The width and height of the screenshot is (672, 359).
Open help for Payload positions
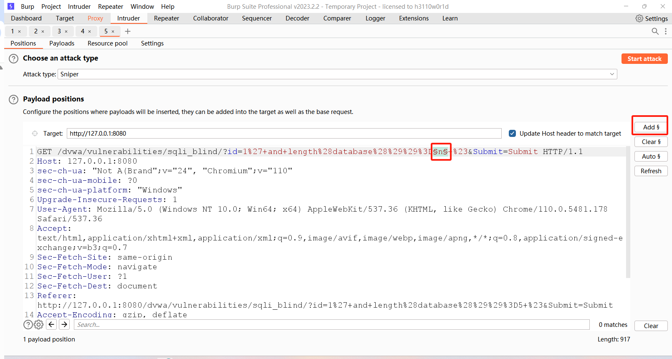pos(14,99)
